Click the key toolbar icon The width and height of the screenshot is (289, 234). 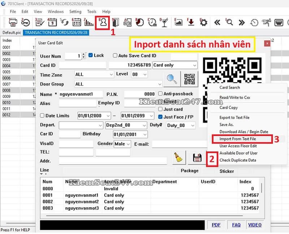(25, 22)
